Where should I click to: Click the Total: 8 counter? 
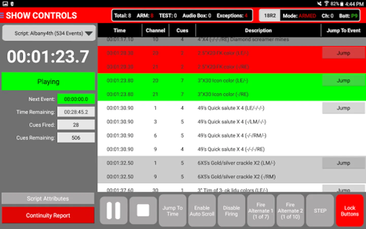coord(123,16)
